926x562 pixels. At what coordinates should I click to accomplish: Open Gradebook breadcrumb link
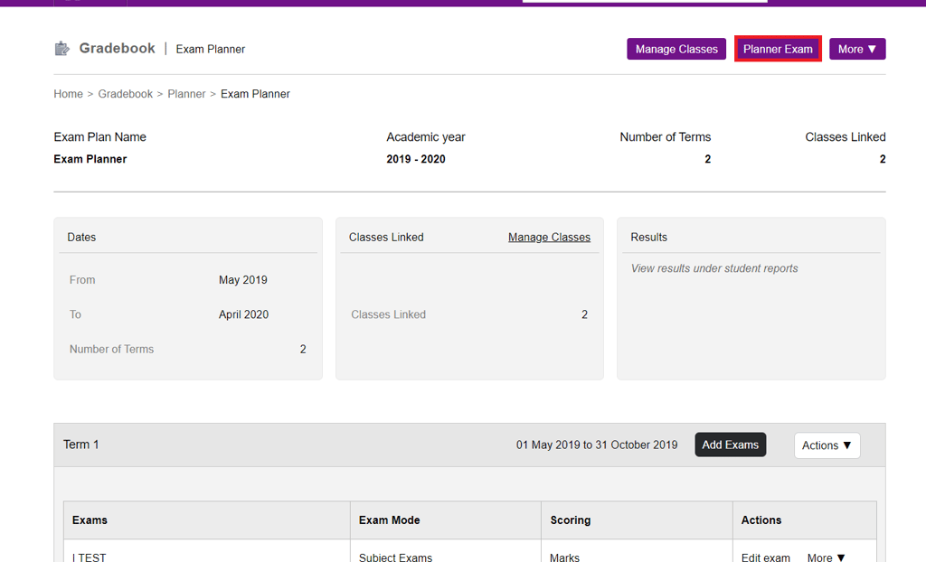point(126,94)
